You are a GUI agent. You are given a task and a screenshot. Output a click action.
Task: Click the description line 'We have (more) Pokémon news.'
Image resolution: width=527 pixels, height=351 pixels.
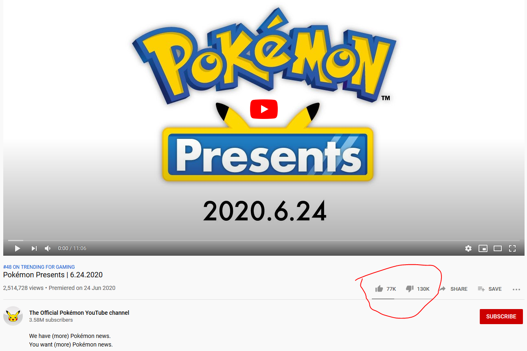click(70, 336)
